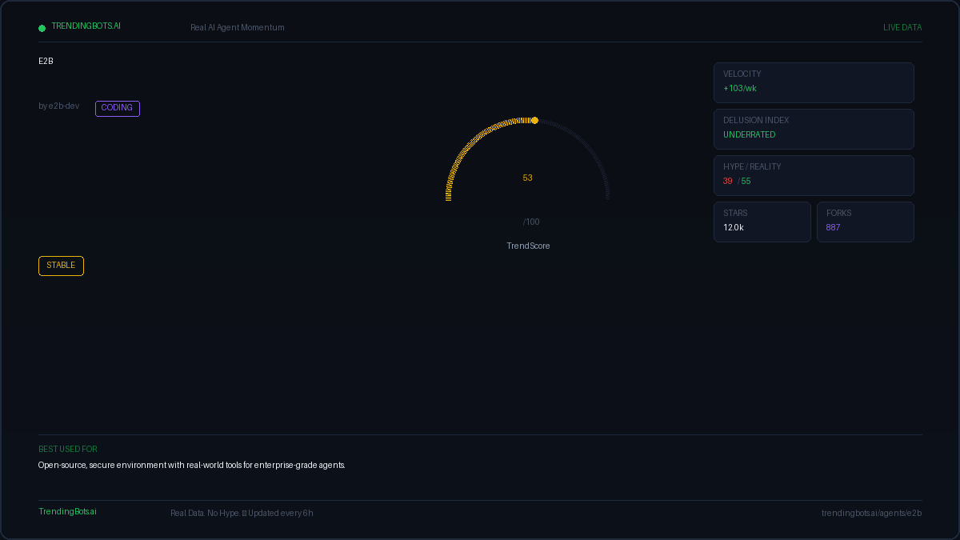
Task: Open the trendingbots.ai/agents/e2b URL link
Action: tap(872, 514)
